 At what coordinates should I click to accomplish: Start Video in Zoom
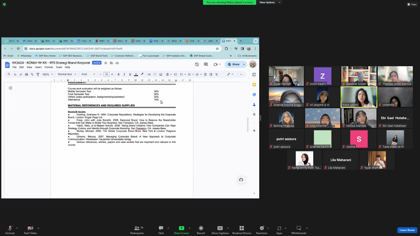[x=30, y=229]
